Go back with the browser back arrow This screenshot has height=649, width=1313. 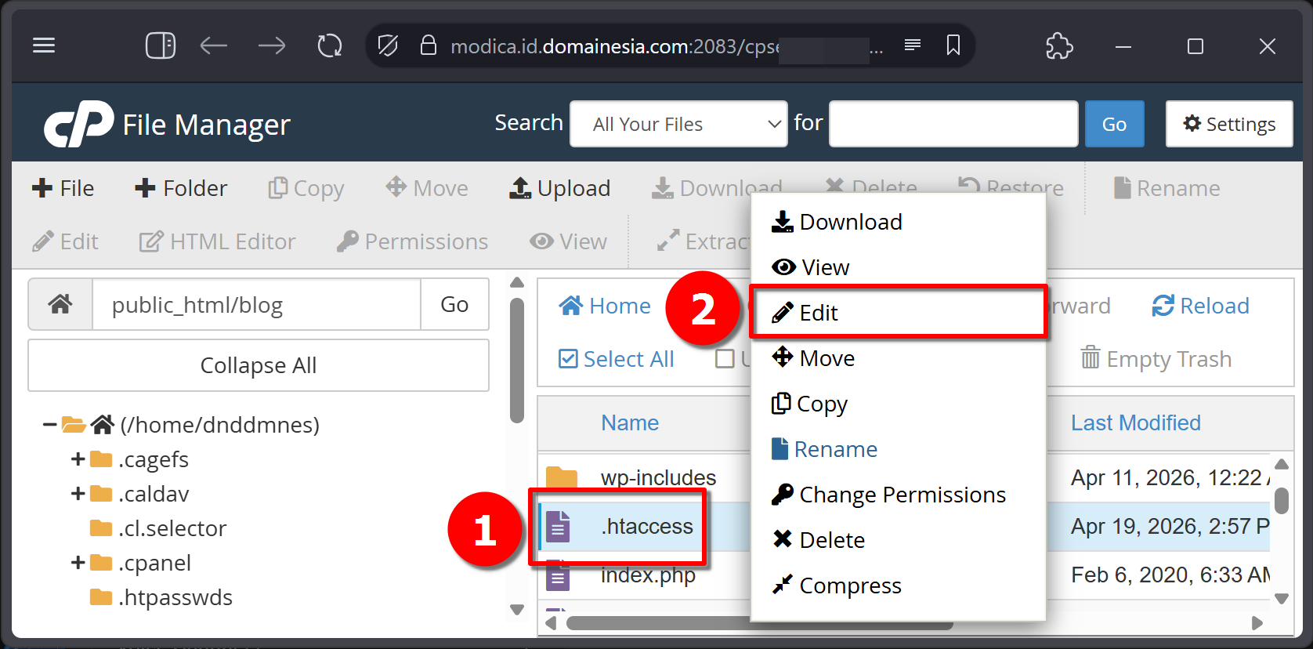pyautogui.click(x=213, y=45)
